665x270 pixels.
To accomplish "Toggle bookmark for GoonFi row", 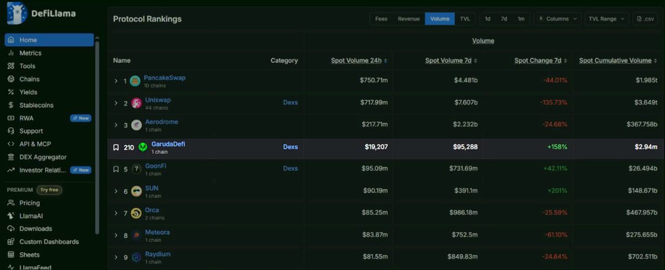I will pos(116,169).
